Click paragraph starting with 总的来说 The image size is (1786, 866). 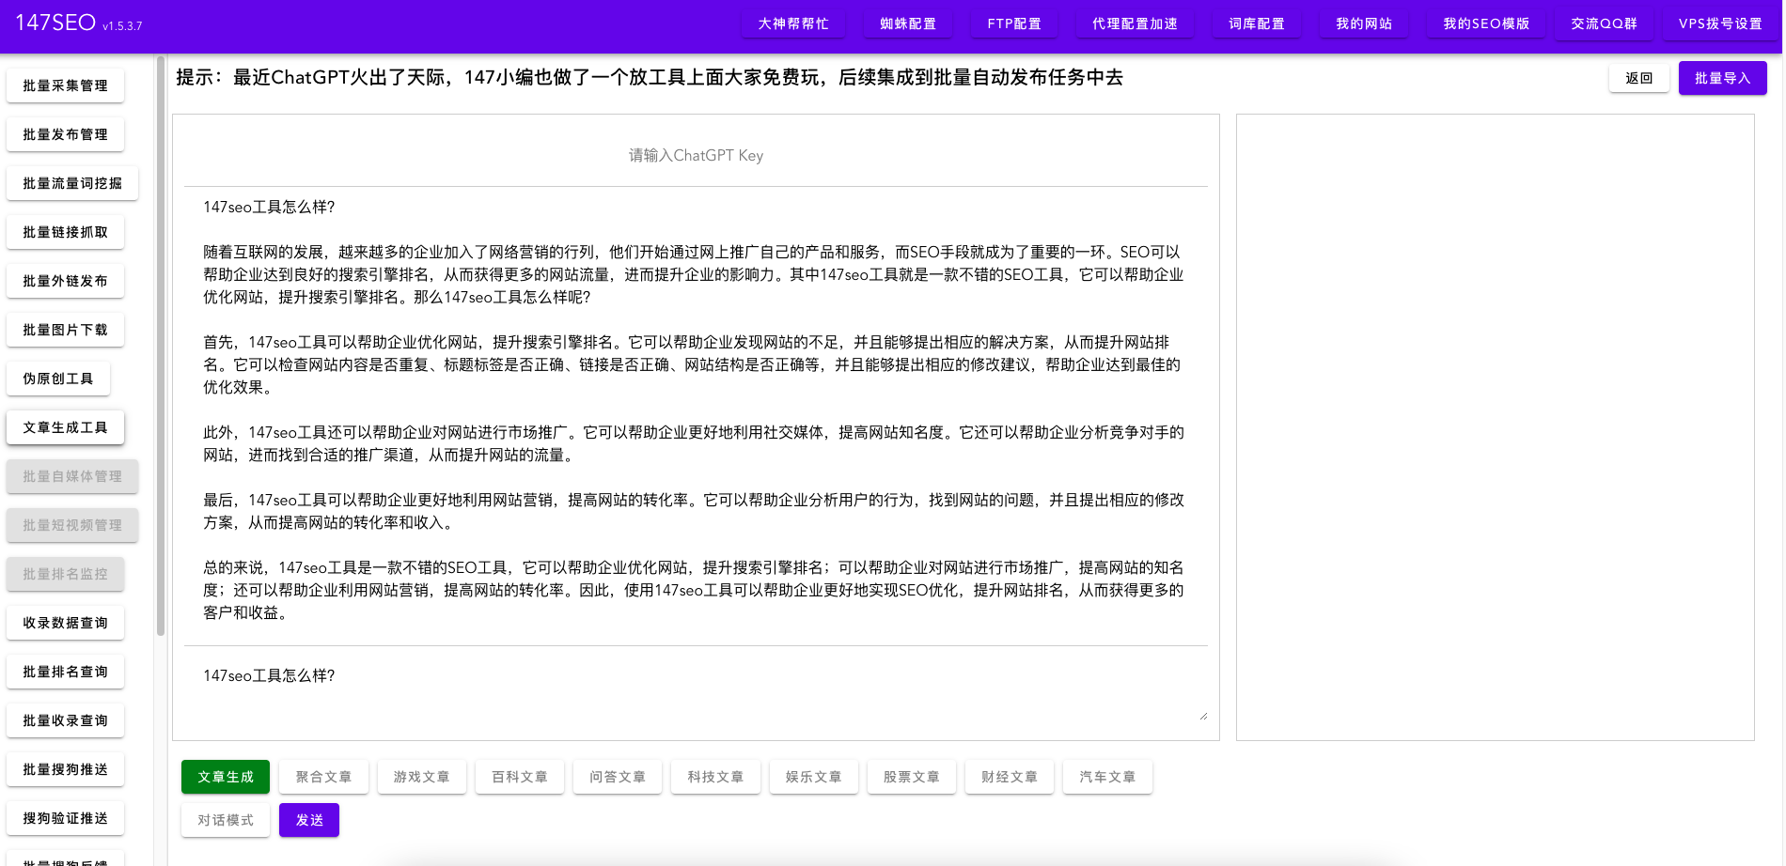[x=694, y=590]
